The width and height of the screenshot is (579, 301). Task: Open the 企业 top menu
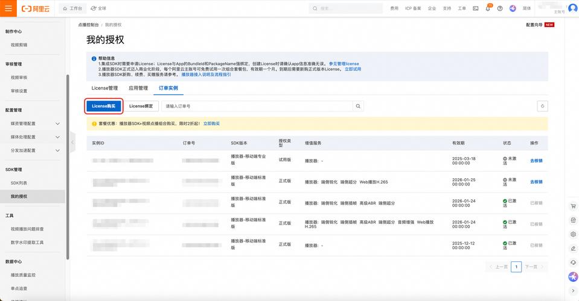tap(432, 8)
